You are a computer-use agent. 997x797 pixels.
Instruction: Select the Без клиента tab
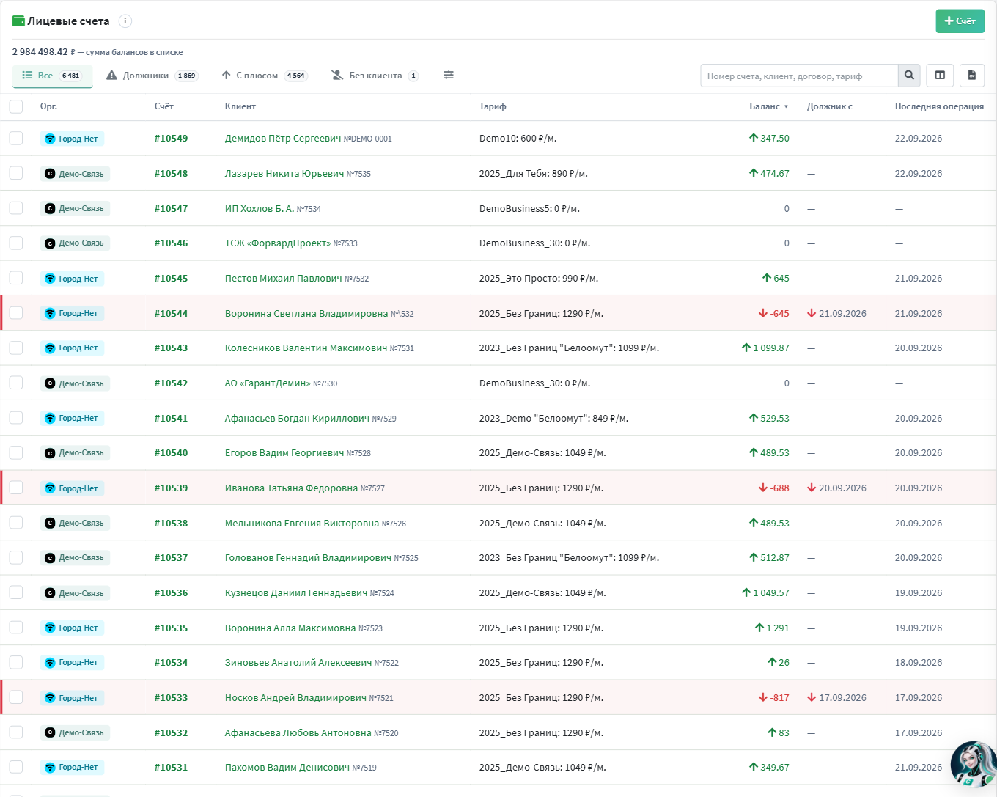click(x=375, y=76)
